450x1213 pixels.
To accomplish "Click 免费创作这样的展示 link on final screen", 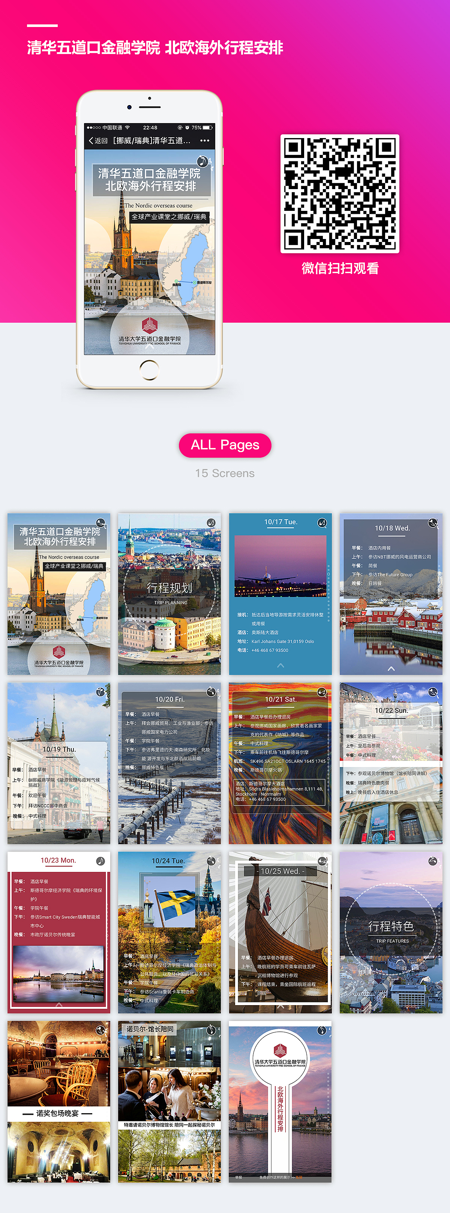I will pos(277,1177).
